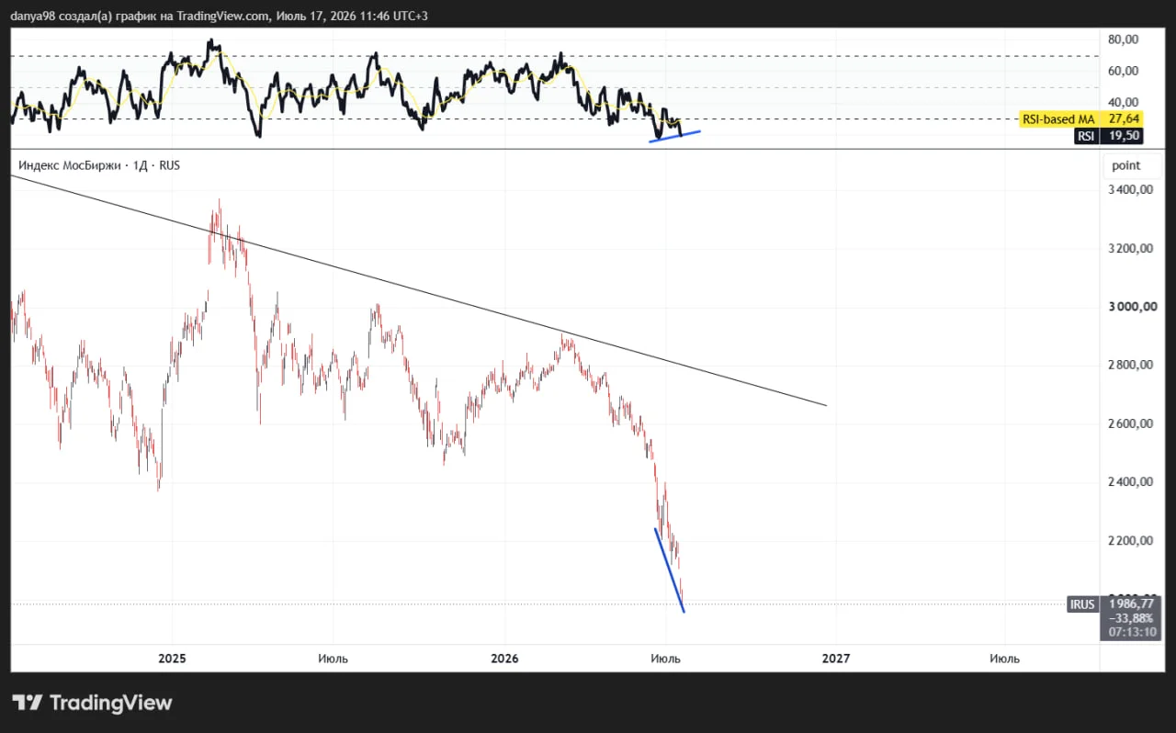The width and height of the screenshot is (1176, 733).
Task: Click the 80,00 level on RSI scale
Action: [x=1124, y=39]
